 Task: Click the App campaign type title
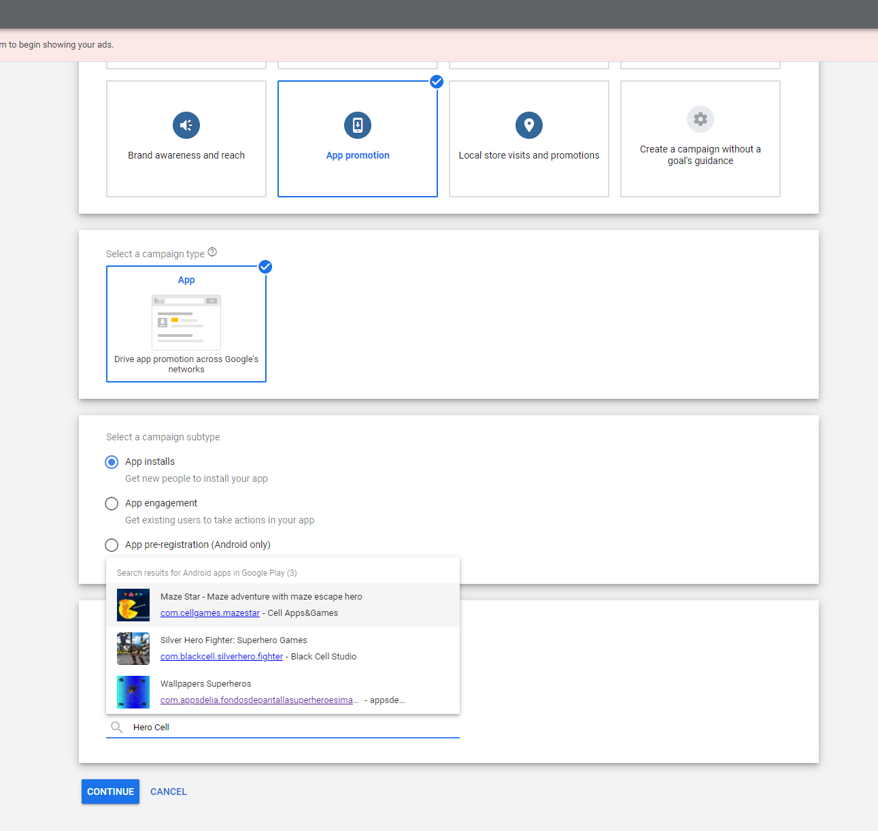(186, 280)
